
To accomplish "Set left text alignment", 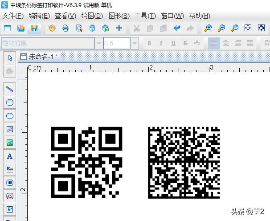I will pos(214,43).
